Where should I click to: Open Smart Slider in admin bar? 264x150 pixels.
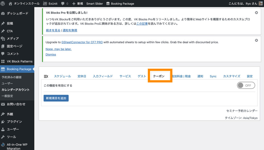tap(94, 4)
